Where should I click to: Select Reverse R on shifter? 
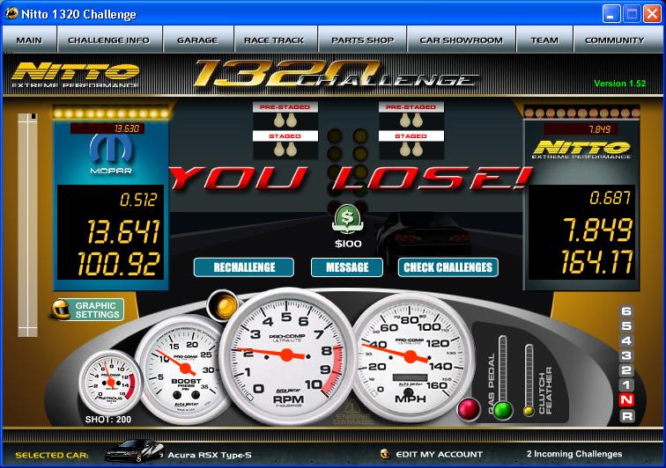tap(626, 416)
